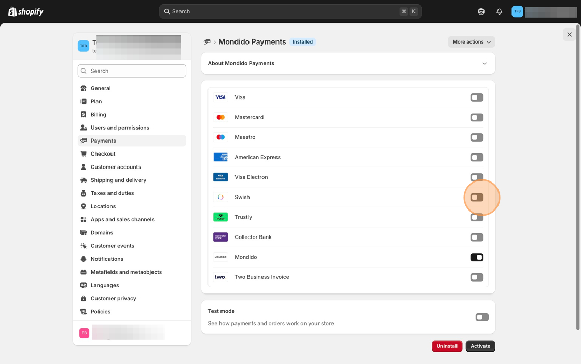Enable the Mastercard payment toggle
581x364 pixels.
pyautogui.click(x=477, y=117)
